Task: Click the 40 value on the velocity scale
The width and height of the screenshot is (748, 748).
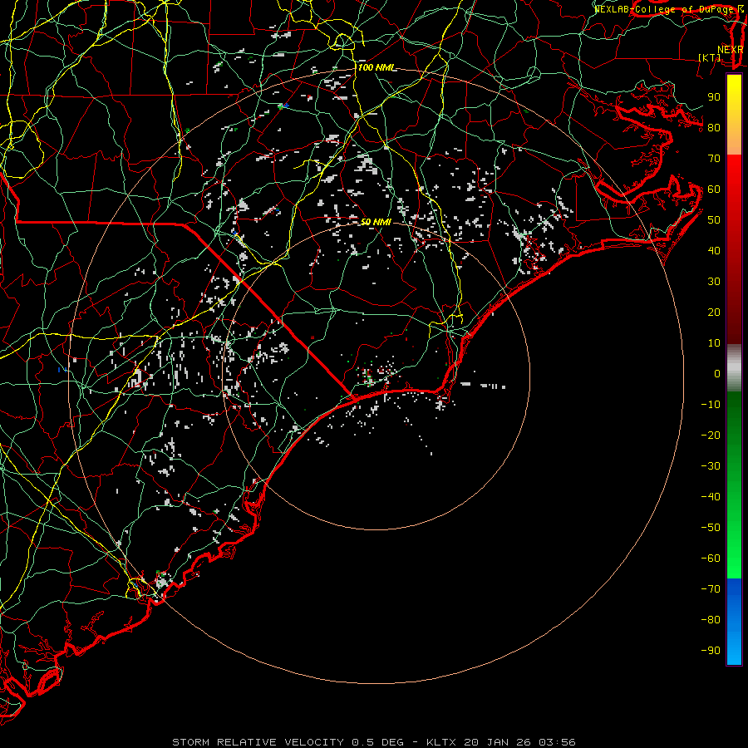Action: coord(714,251)
